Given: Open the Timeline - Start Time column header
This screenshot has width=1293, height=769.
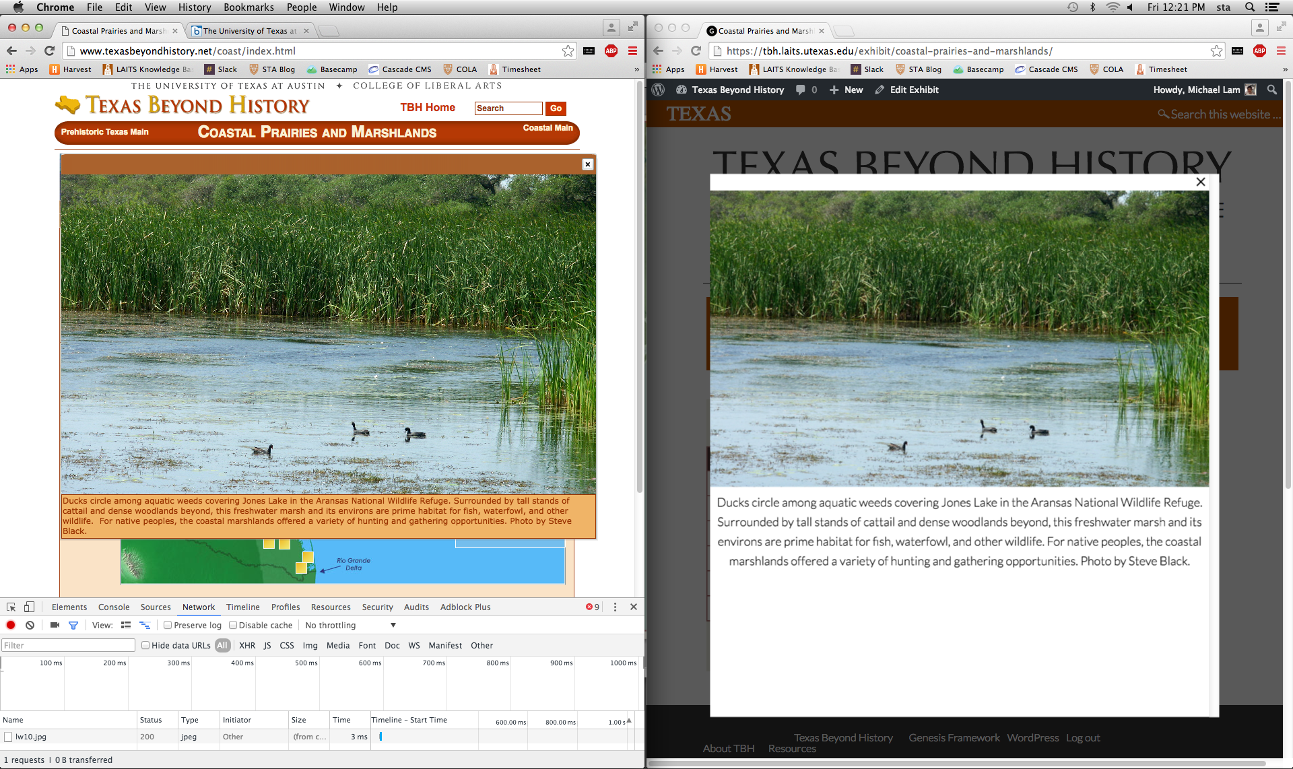Looking at the screenshot, I should (x=409, y=720).
